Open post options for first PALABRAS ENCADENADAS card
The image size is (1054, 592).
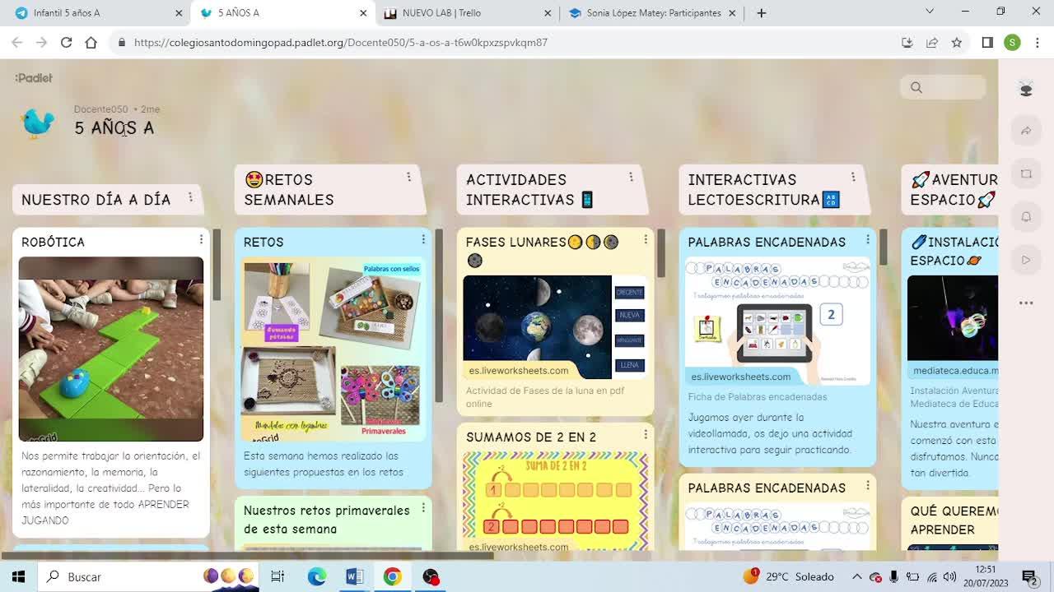867,239
